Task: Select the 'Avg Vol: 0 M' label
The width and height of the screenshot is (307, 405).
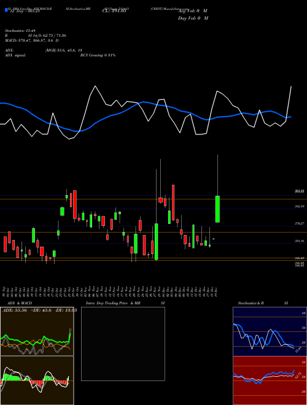Action: [193, 11]
